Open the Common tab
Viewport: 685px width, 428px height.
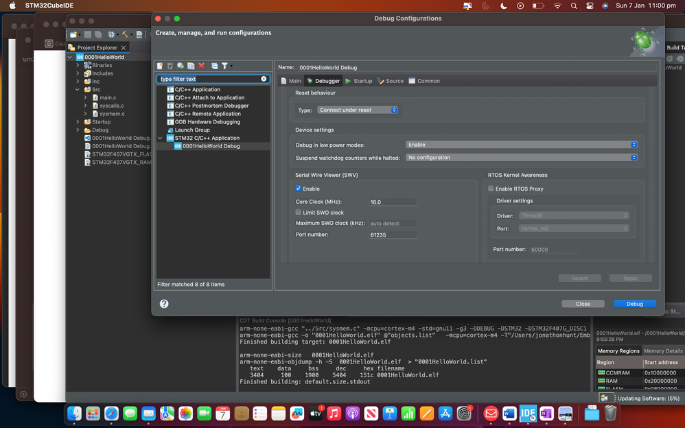424,81
